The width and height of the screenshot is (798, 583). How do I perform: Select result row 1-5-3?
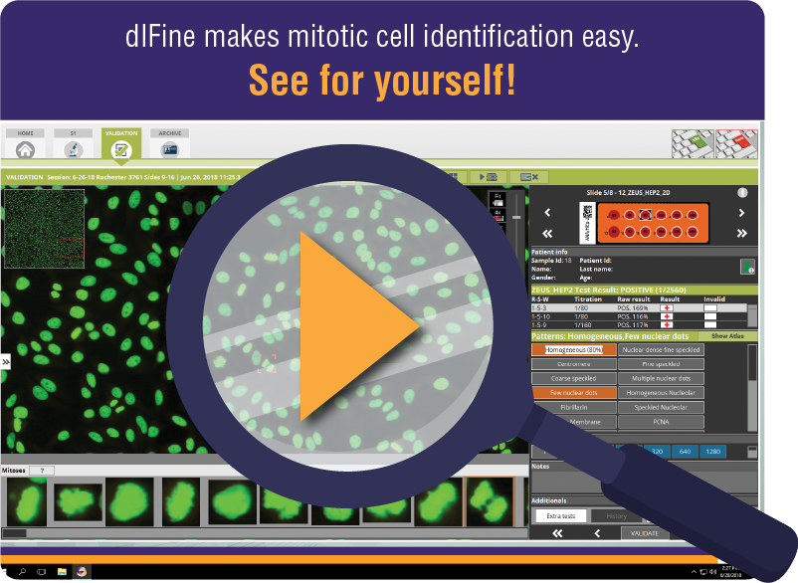(639, 307)
